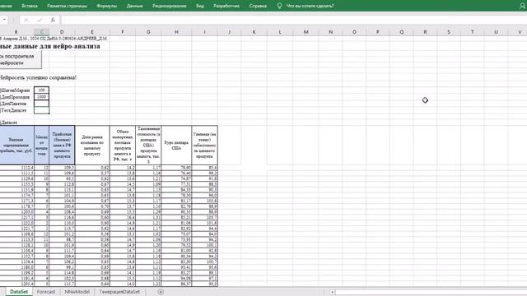Open the Данные ribbon tab
This screenshot has height=296, width=527.
134,6
